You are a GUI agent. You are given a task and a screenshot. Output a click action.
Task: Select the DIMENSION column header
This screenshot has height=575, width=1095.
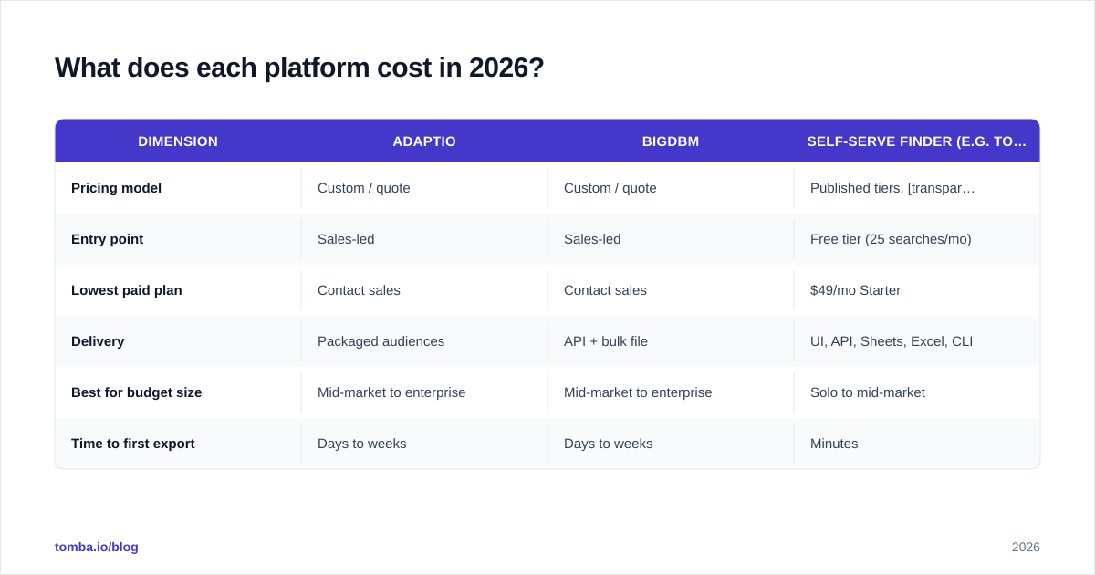pyautogui.click(x=178, y=141)
